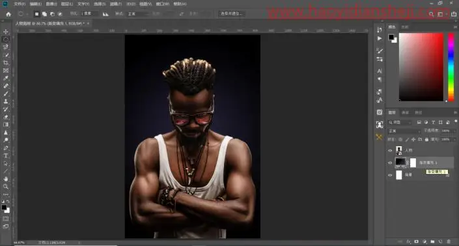
Task: Click the 选择并遮住 button
Action: coord(232,14)
